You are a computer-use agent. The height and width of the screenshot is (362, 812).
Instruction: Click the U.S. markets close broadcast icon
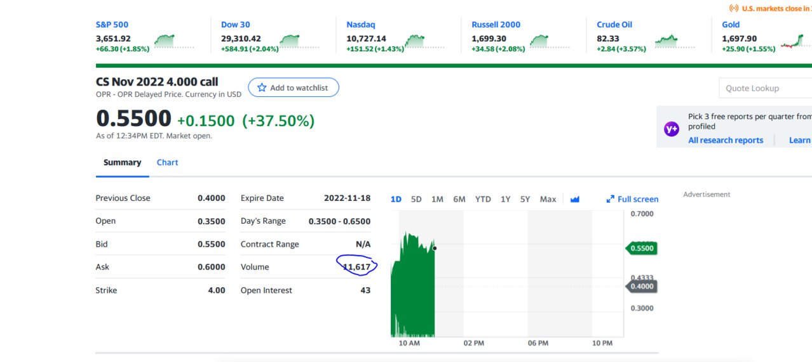(x=734, y=8)
